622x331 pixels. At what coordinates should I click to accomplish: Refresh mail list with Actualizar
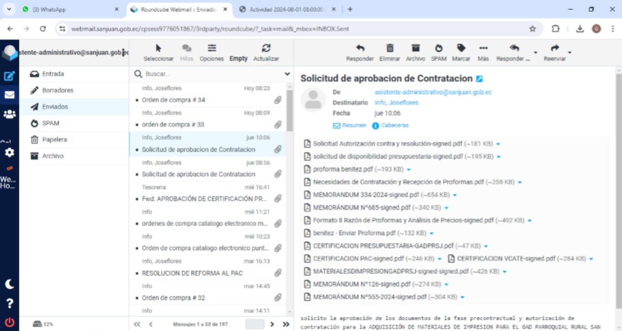click(266, 49)
